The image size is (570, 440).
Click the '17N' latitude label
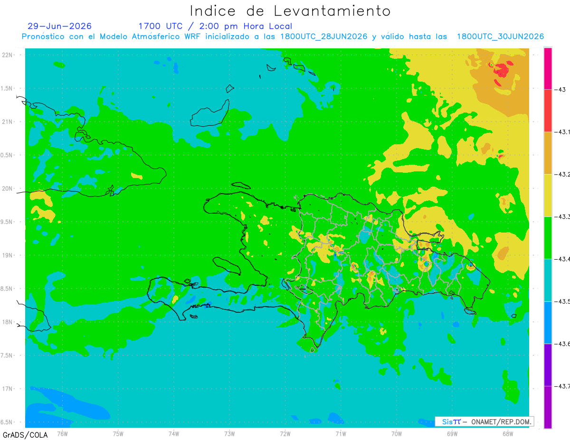click(x=7, y=389)
